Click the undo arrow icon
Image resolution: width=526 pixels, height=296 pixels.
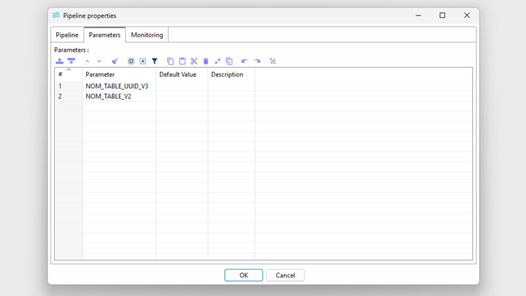pos(245,61)
